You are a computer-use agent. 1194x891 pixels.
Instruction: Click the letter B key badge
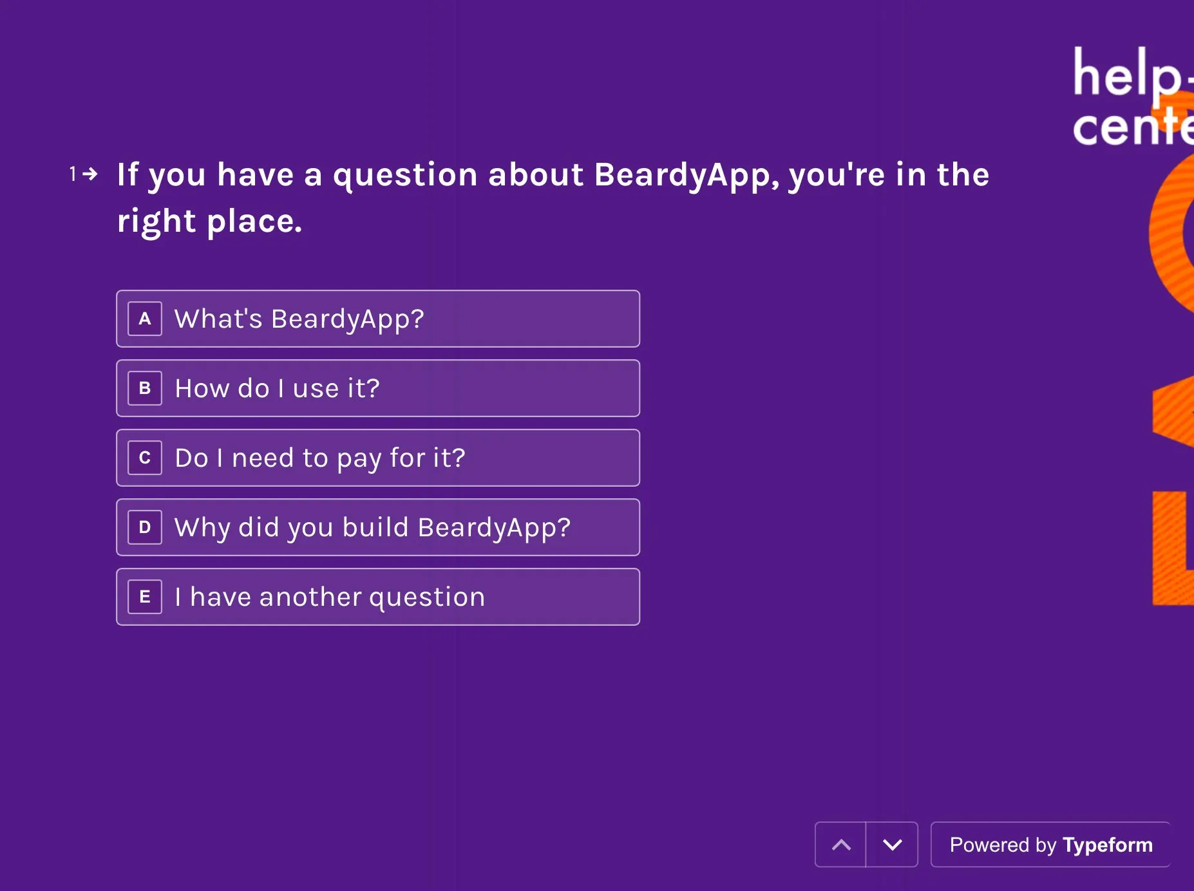click(x=145, y=388)
